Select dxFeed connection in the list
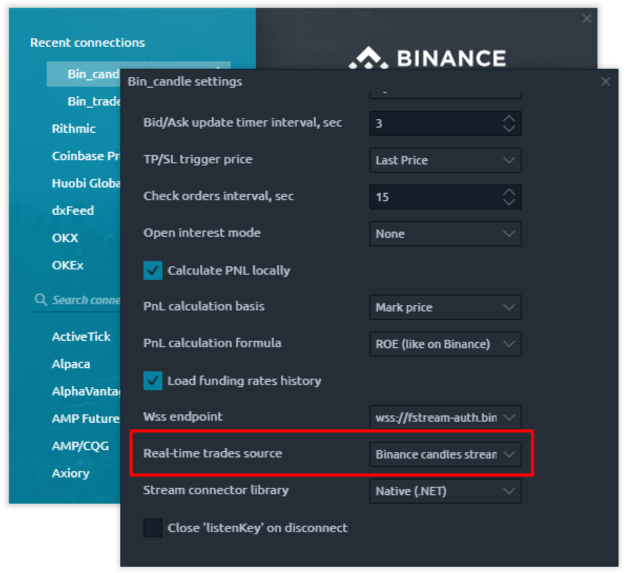This screenshot has width=629, height=573. pos(73,211)
